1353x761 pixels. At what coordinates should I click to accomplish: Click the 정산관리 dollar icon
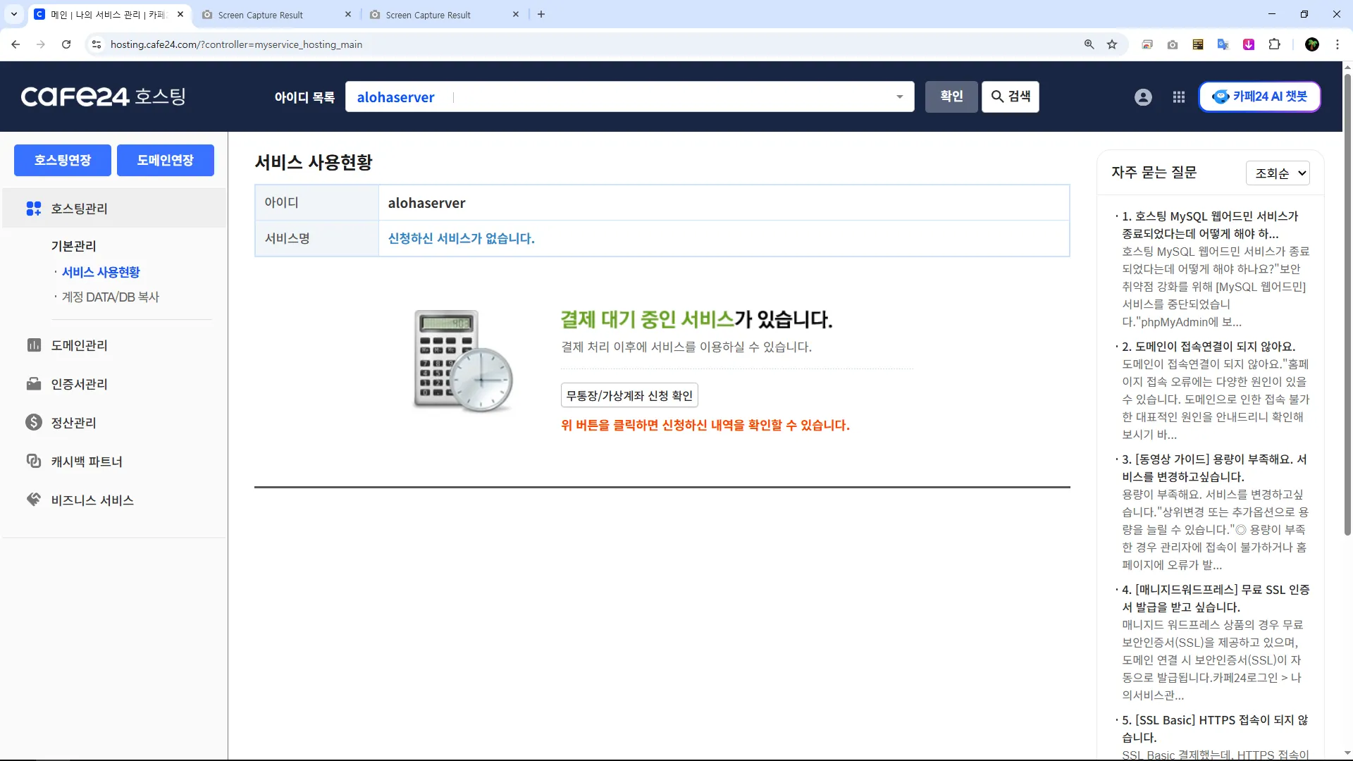click(x=34, y=423)
